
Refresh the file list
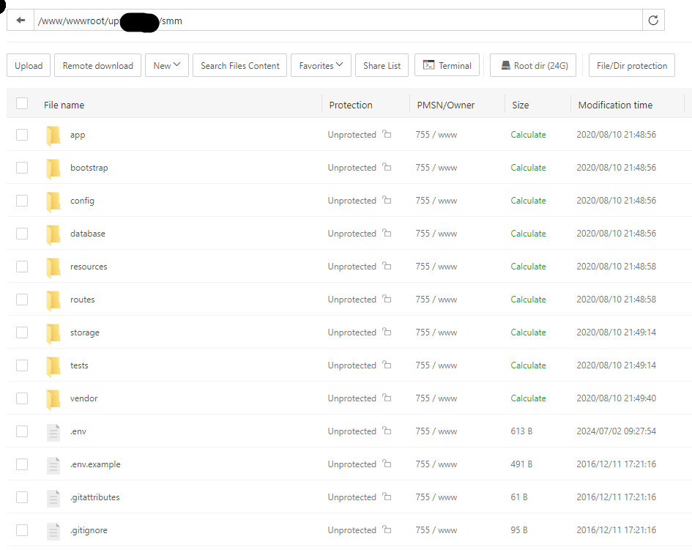[653, 21]
